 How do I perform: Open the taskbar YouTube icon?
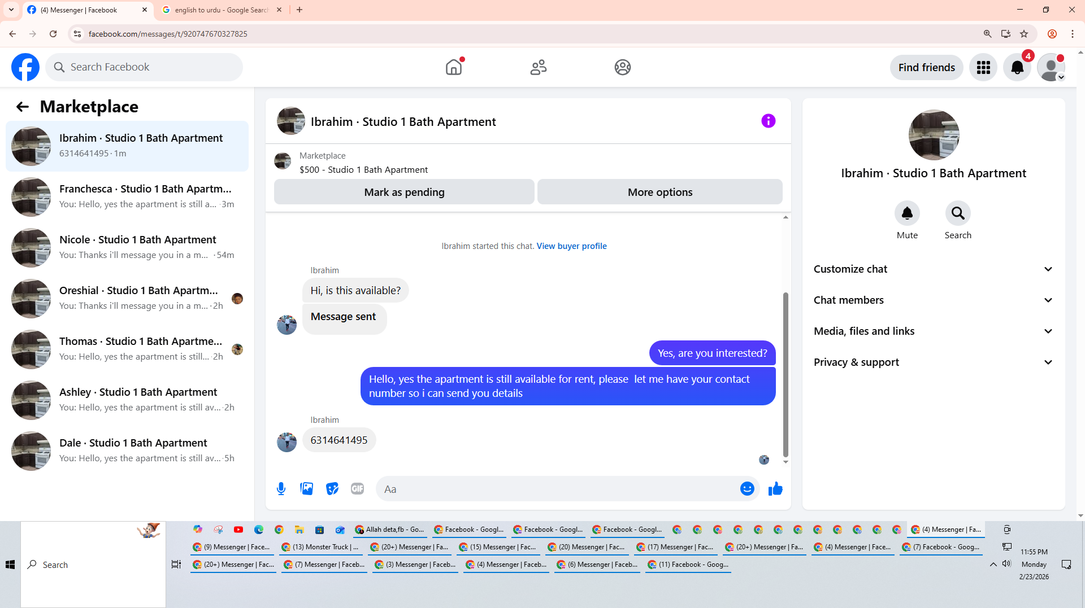(x=238, y=530)
